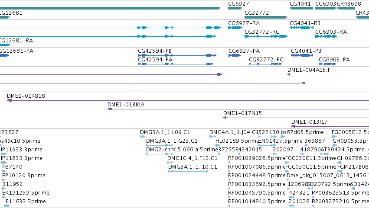Image resolution: width=369 pixels, height=208 pixels.
Task: Select transcript CG32772-RC label
Action: (x=262, y=32)
